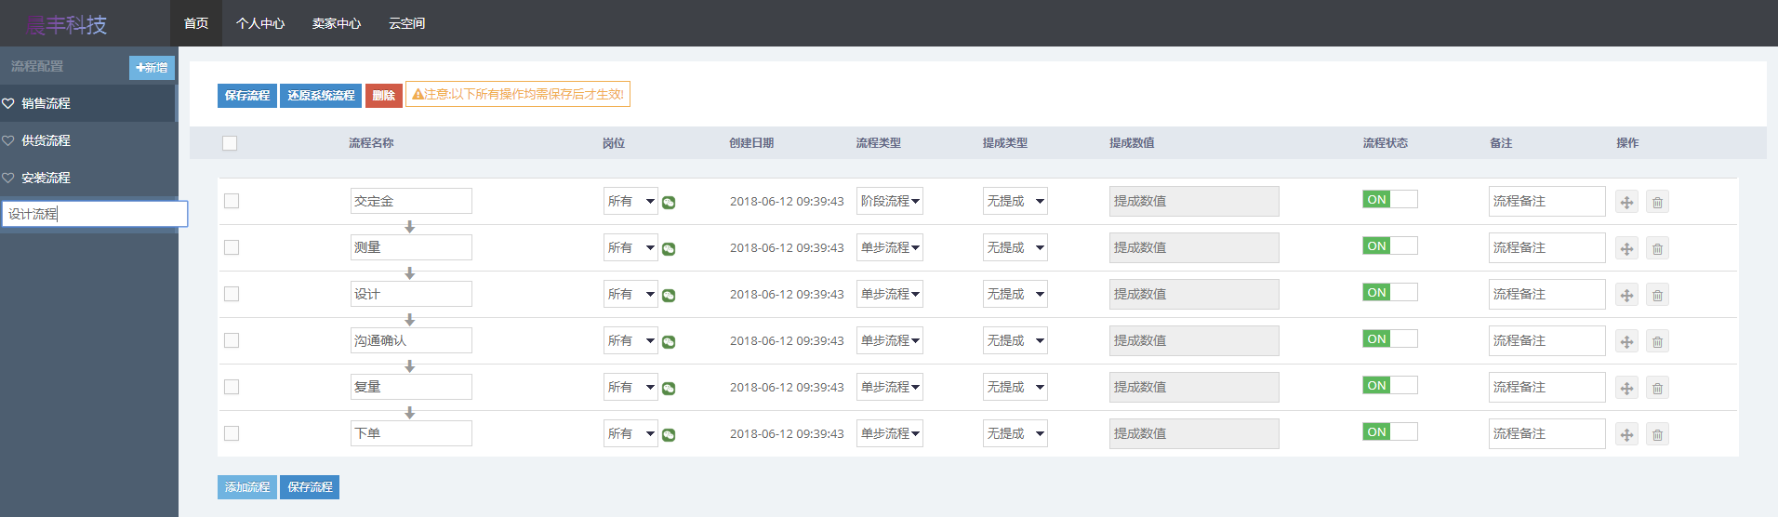The image size is (1778, 517).
Task: Delete the 沟通确认 row with trash icon
Action: [1657, 341]
